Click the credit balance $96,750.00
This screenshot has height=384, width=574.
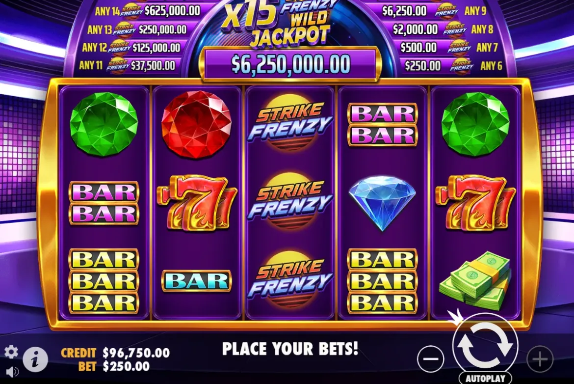(136, 353)
